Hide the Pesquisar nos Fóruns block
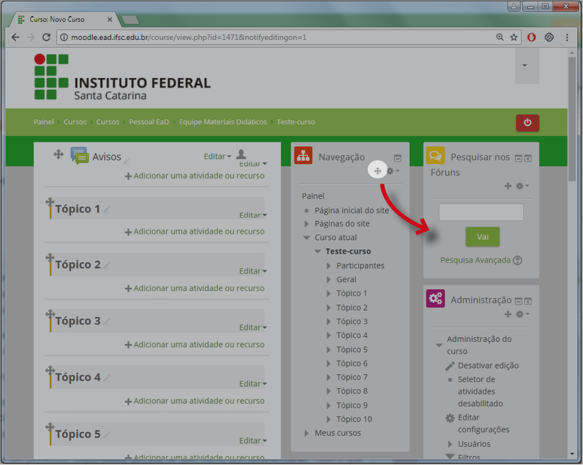The width and height of the screenshot is (583, 465). pyautogui.click(x=518, y=158)
